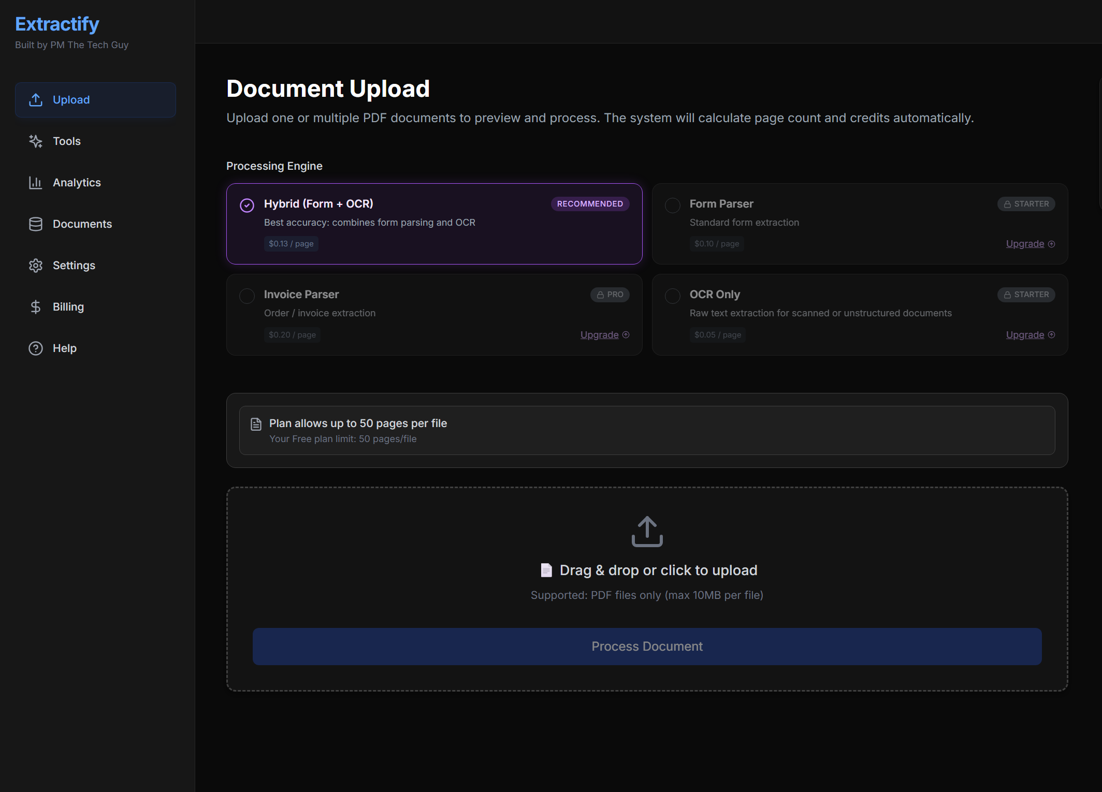The image size is (1102, 792).
Task: Click the Settings gear icon
Action: 35,265
